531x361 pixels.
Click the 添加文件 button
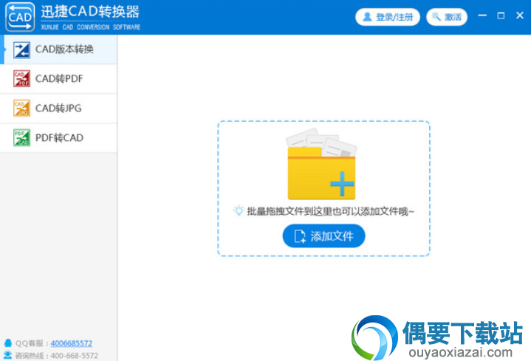(323, 236)
